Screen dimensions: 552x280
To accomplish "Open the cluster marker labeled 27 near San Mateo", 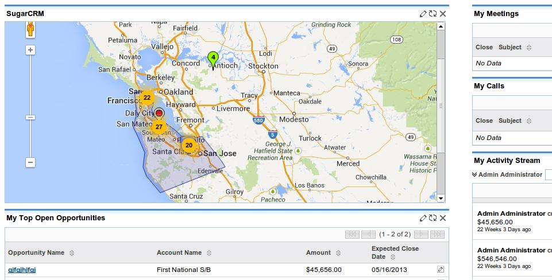I will click(x=159, y=127).
